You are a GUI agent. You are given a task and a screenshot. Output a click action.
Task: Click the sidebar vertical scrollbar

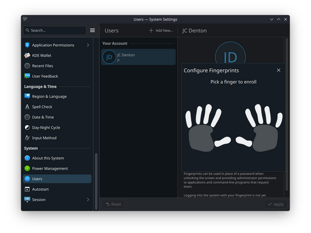point(96,181)
